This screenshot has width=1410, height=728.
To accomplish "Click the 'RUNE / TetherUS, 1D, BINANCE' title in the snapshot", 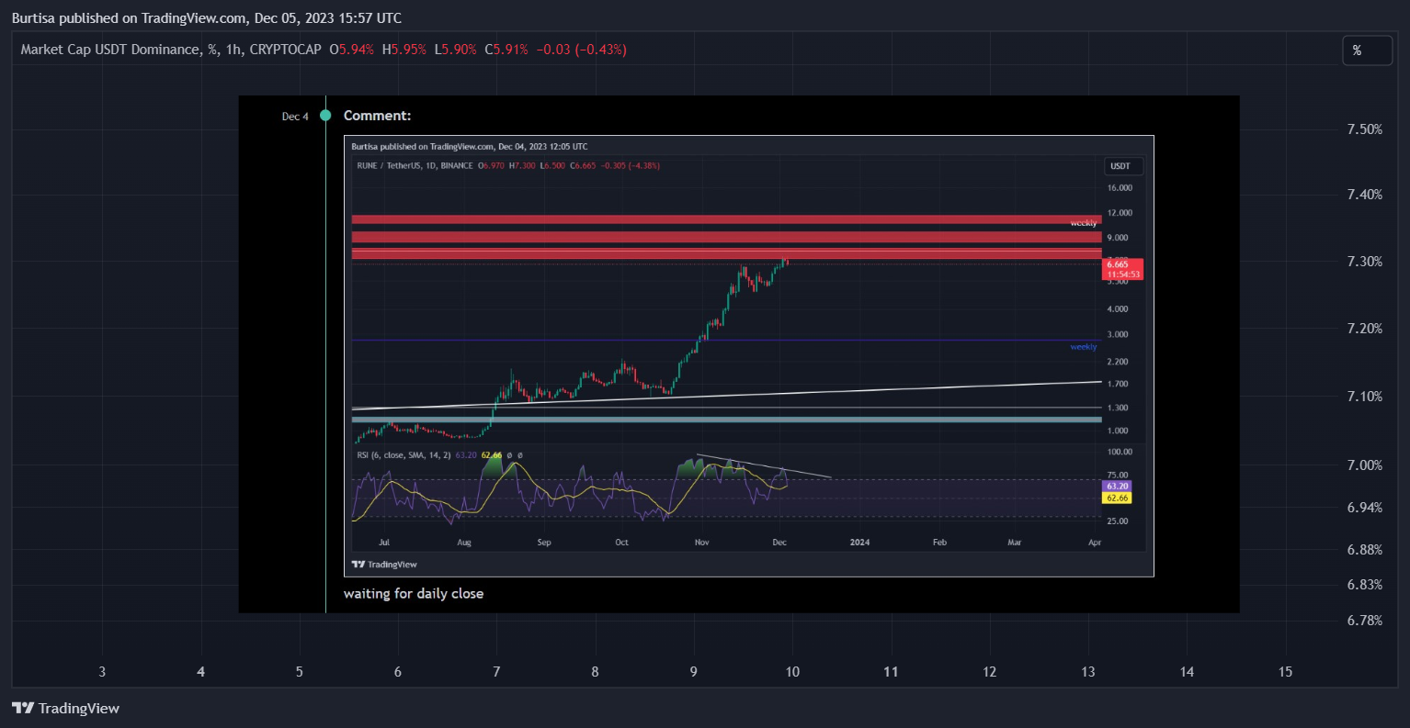I will tap(415, 166).
